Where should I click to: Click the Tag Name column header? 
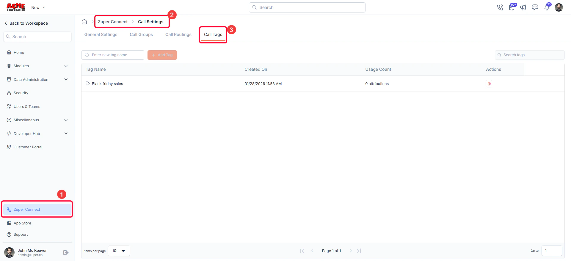(x=96, y=69)
